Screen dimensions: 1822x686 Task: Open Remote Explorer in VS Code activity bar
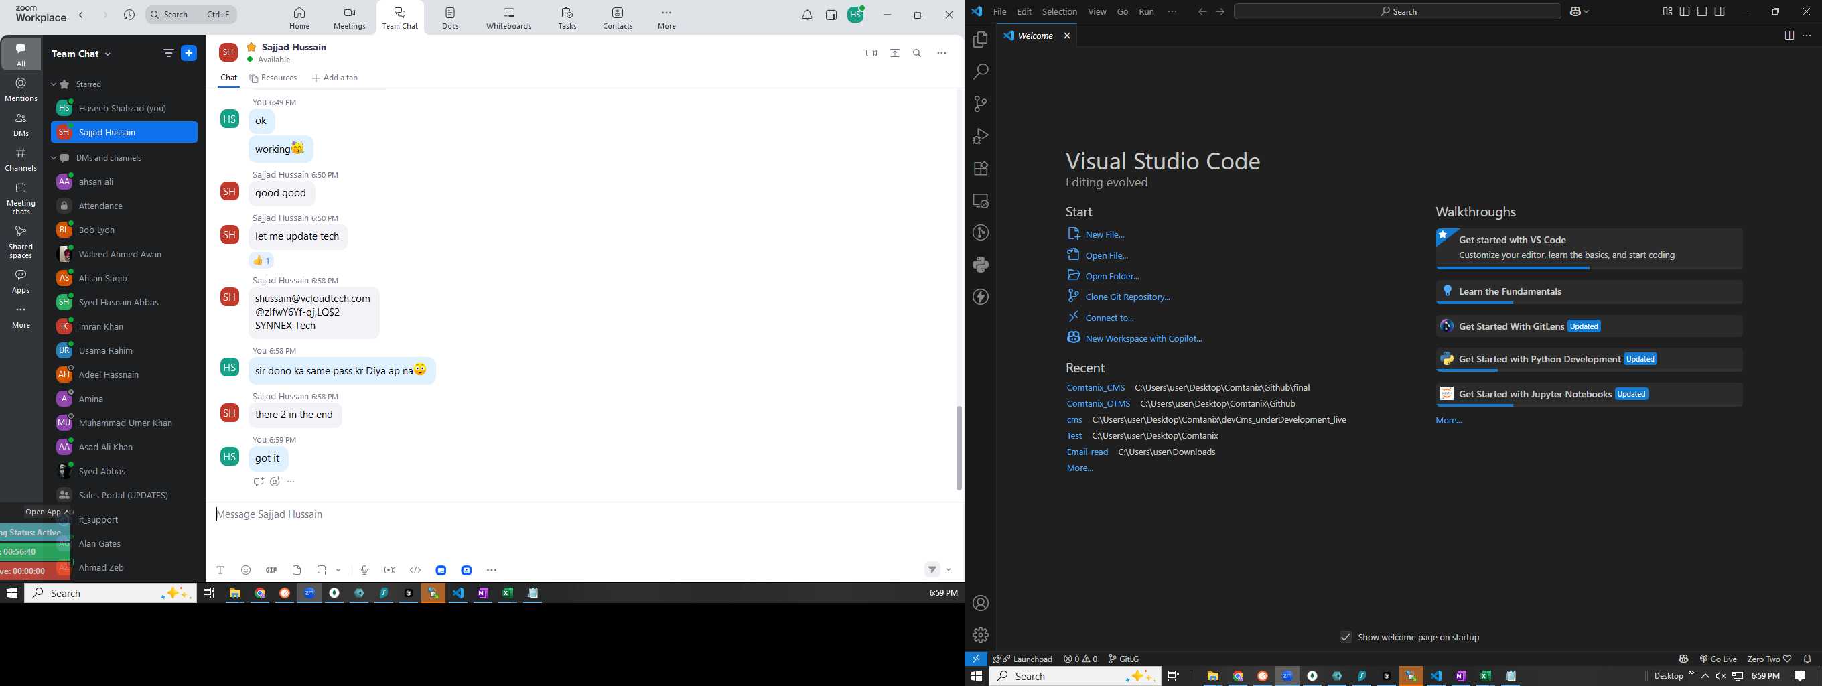point(980,201)
